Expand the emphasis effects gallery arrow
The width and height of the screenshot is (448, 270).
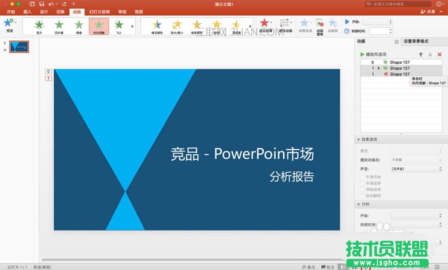click(250, 26)
